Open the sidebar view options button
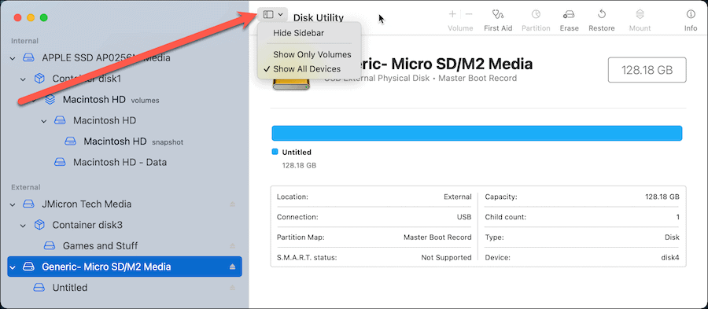The width and height of the screenshot is (708, 309). (x=273, y=14)
